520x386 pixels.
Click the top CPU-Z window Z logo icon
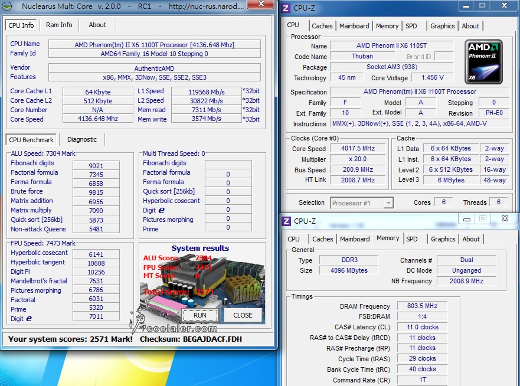[x=286, y=8]
